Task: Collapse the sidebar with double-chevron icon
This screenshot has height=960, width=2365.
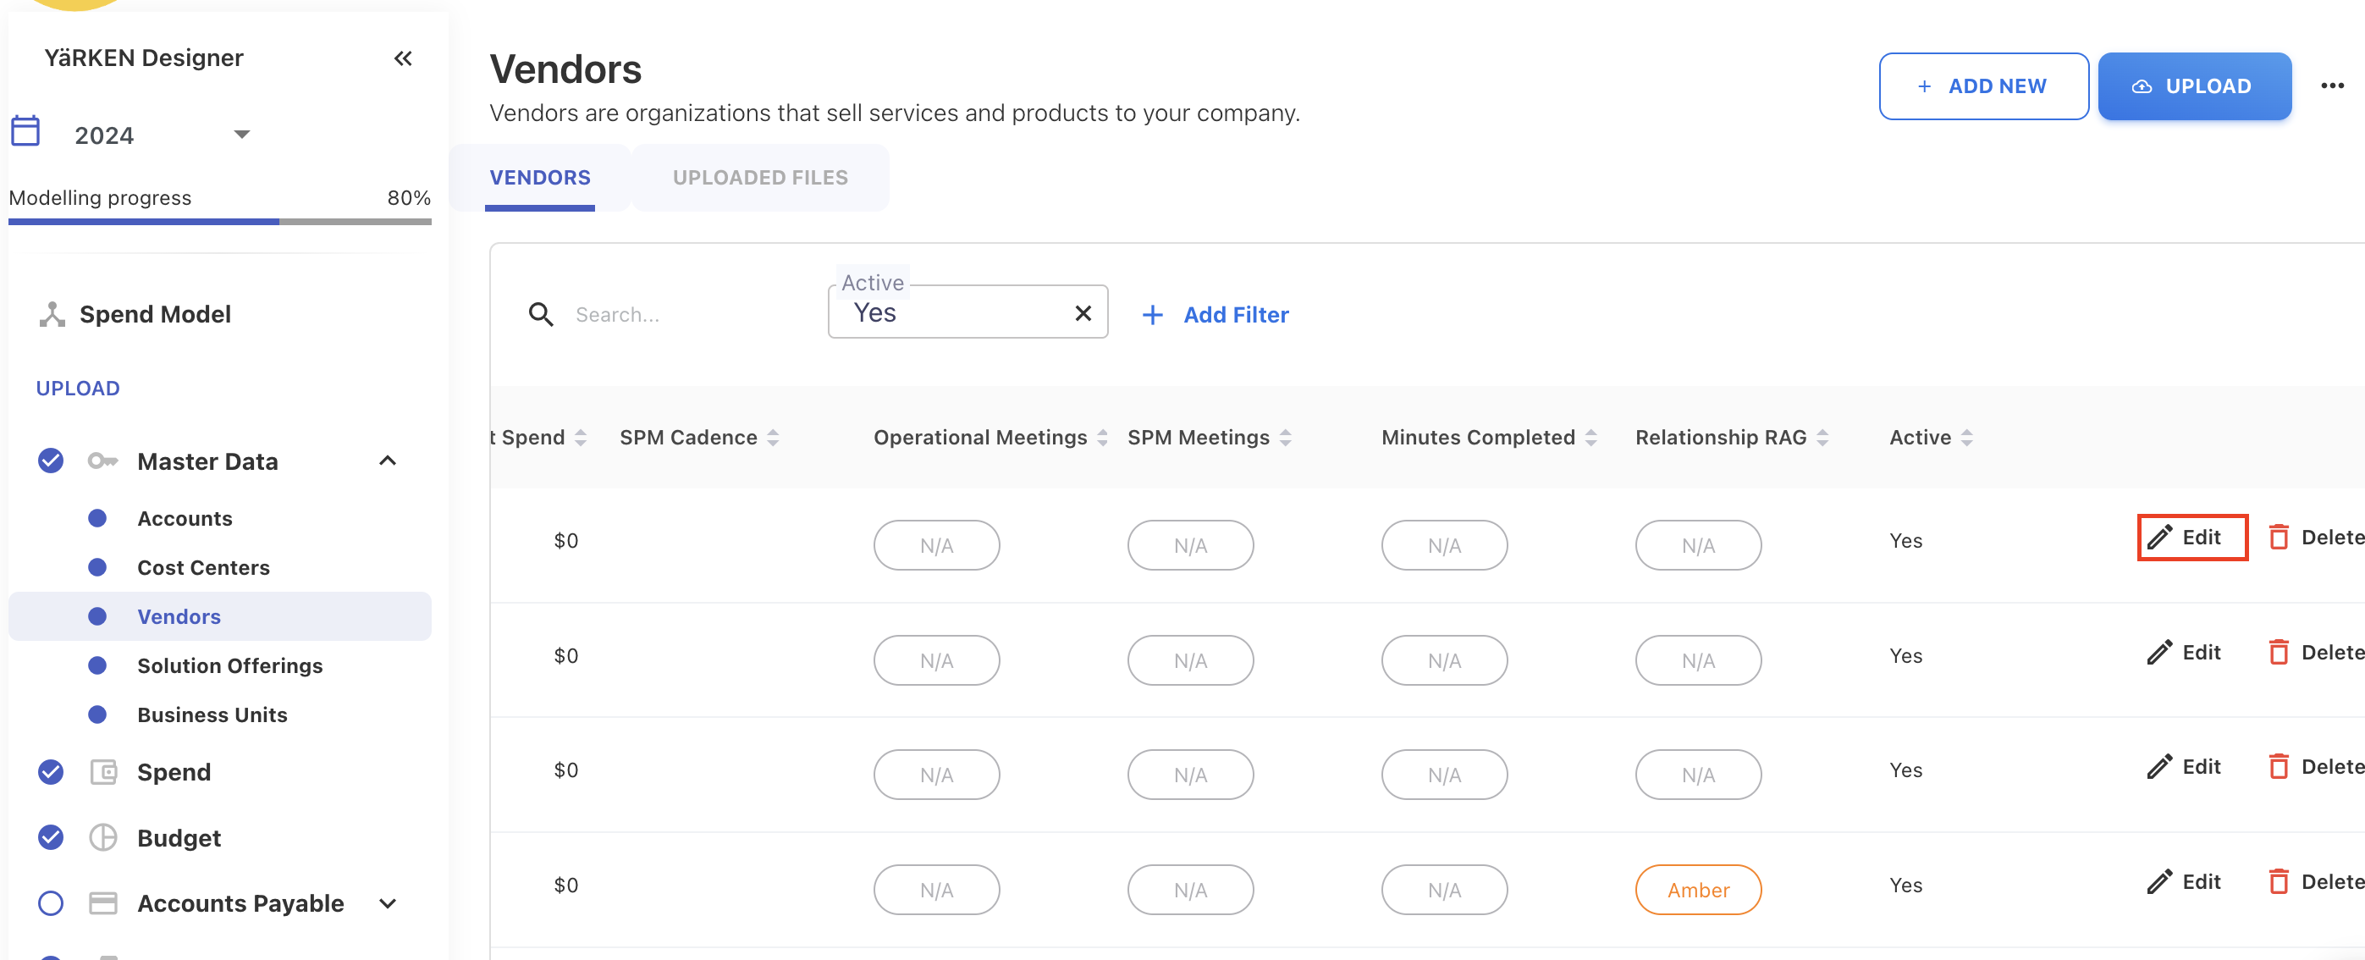Action: pyautogui.click(x=402, y=58)
